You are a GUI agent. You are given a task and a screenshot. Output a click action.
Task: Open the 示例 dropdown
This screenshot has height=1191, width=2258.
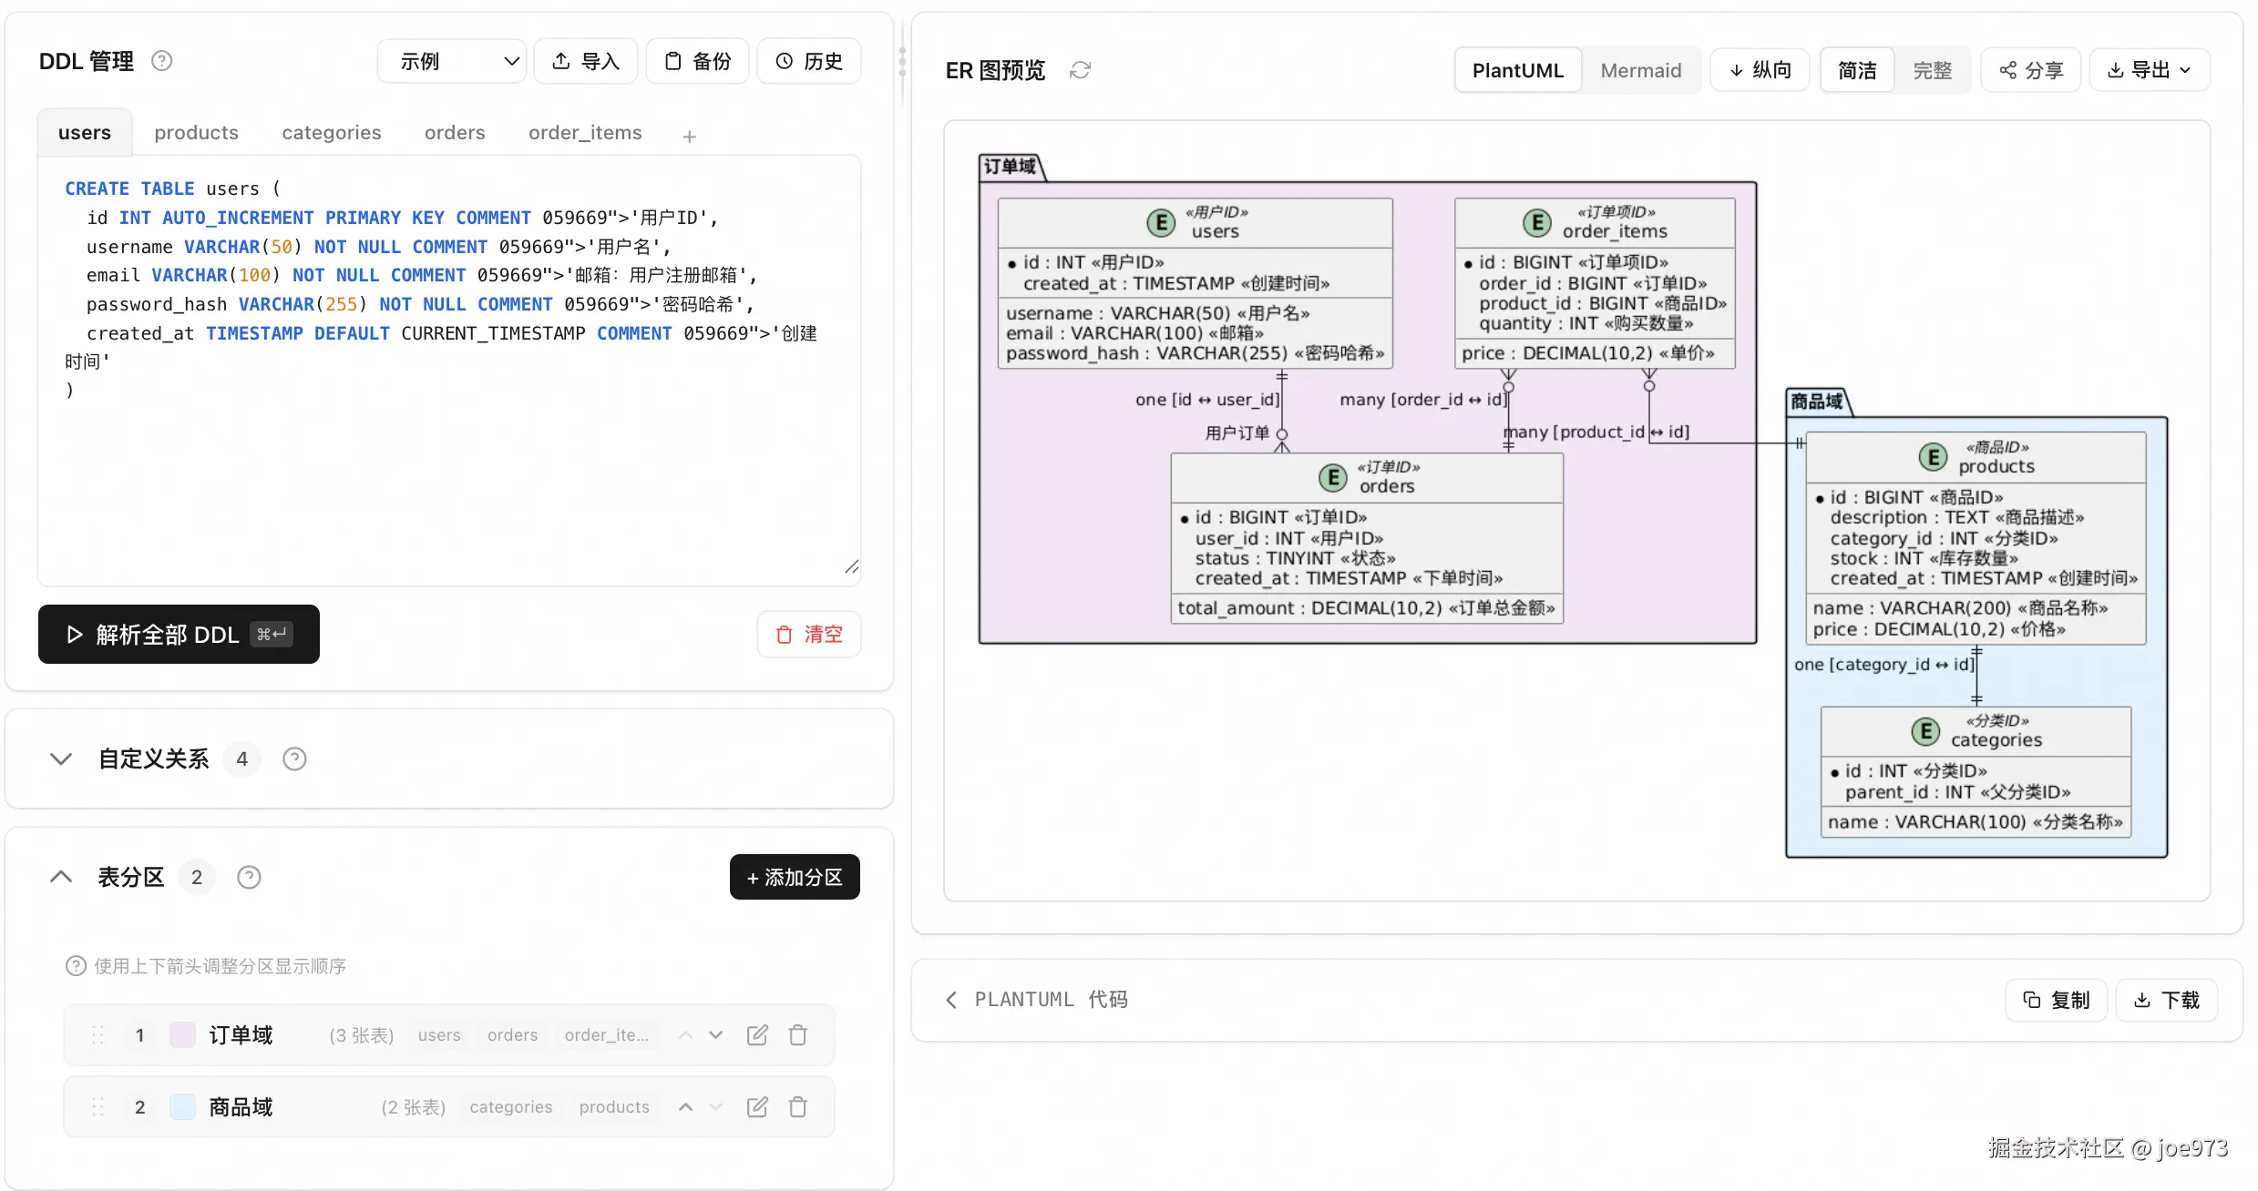452,61
